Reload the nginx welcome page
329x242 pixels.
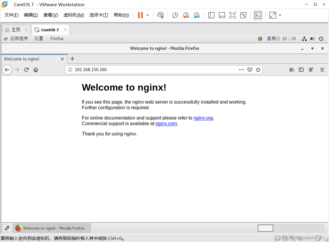tap(26, 70)
